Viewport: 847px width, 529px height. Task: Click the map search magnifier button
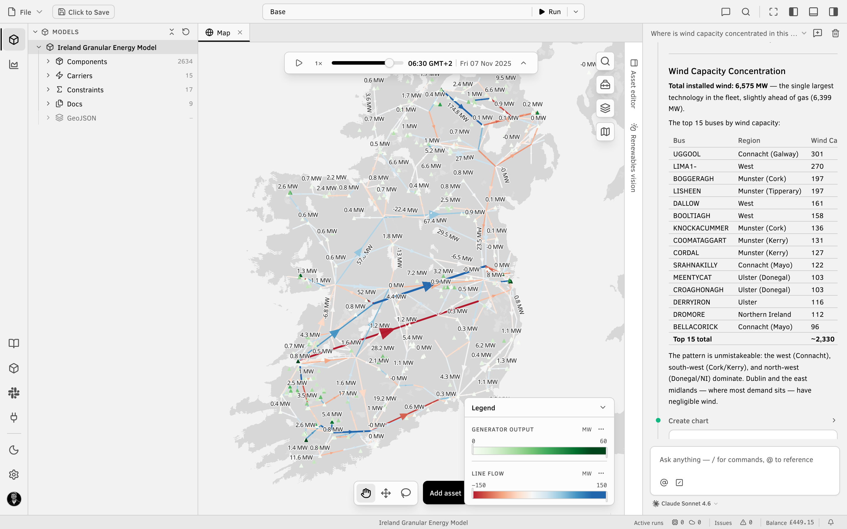tap(605, 61)
